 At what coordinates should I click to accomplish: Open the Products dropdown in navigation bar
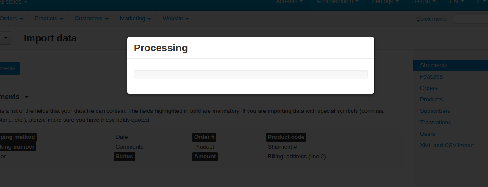(x=49, y=19)
